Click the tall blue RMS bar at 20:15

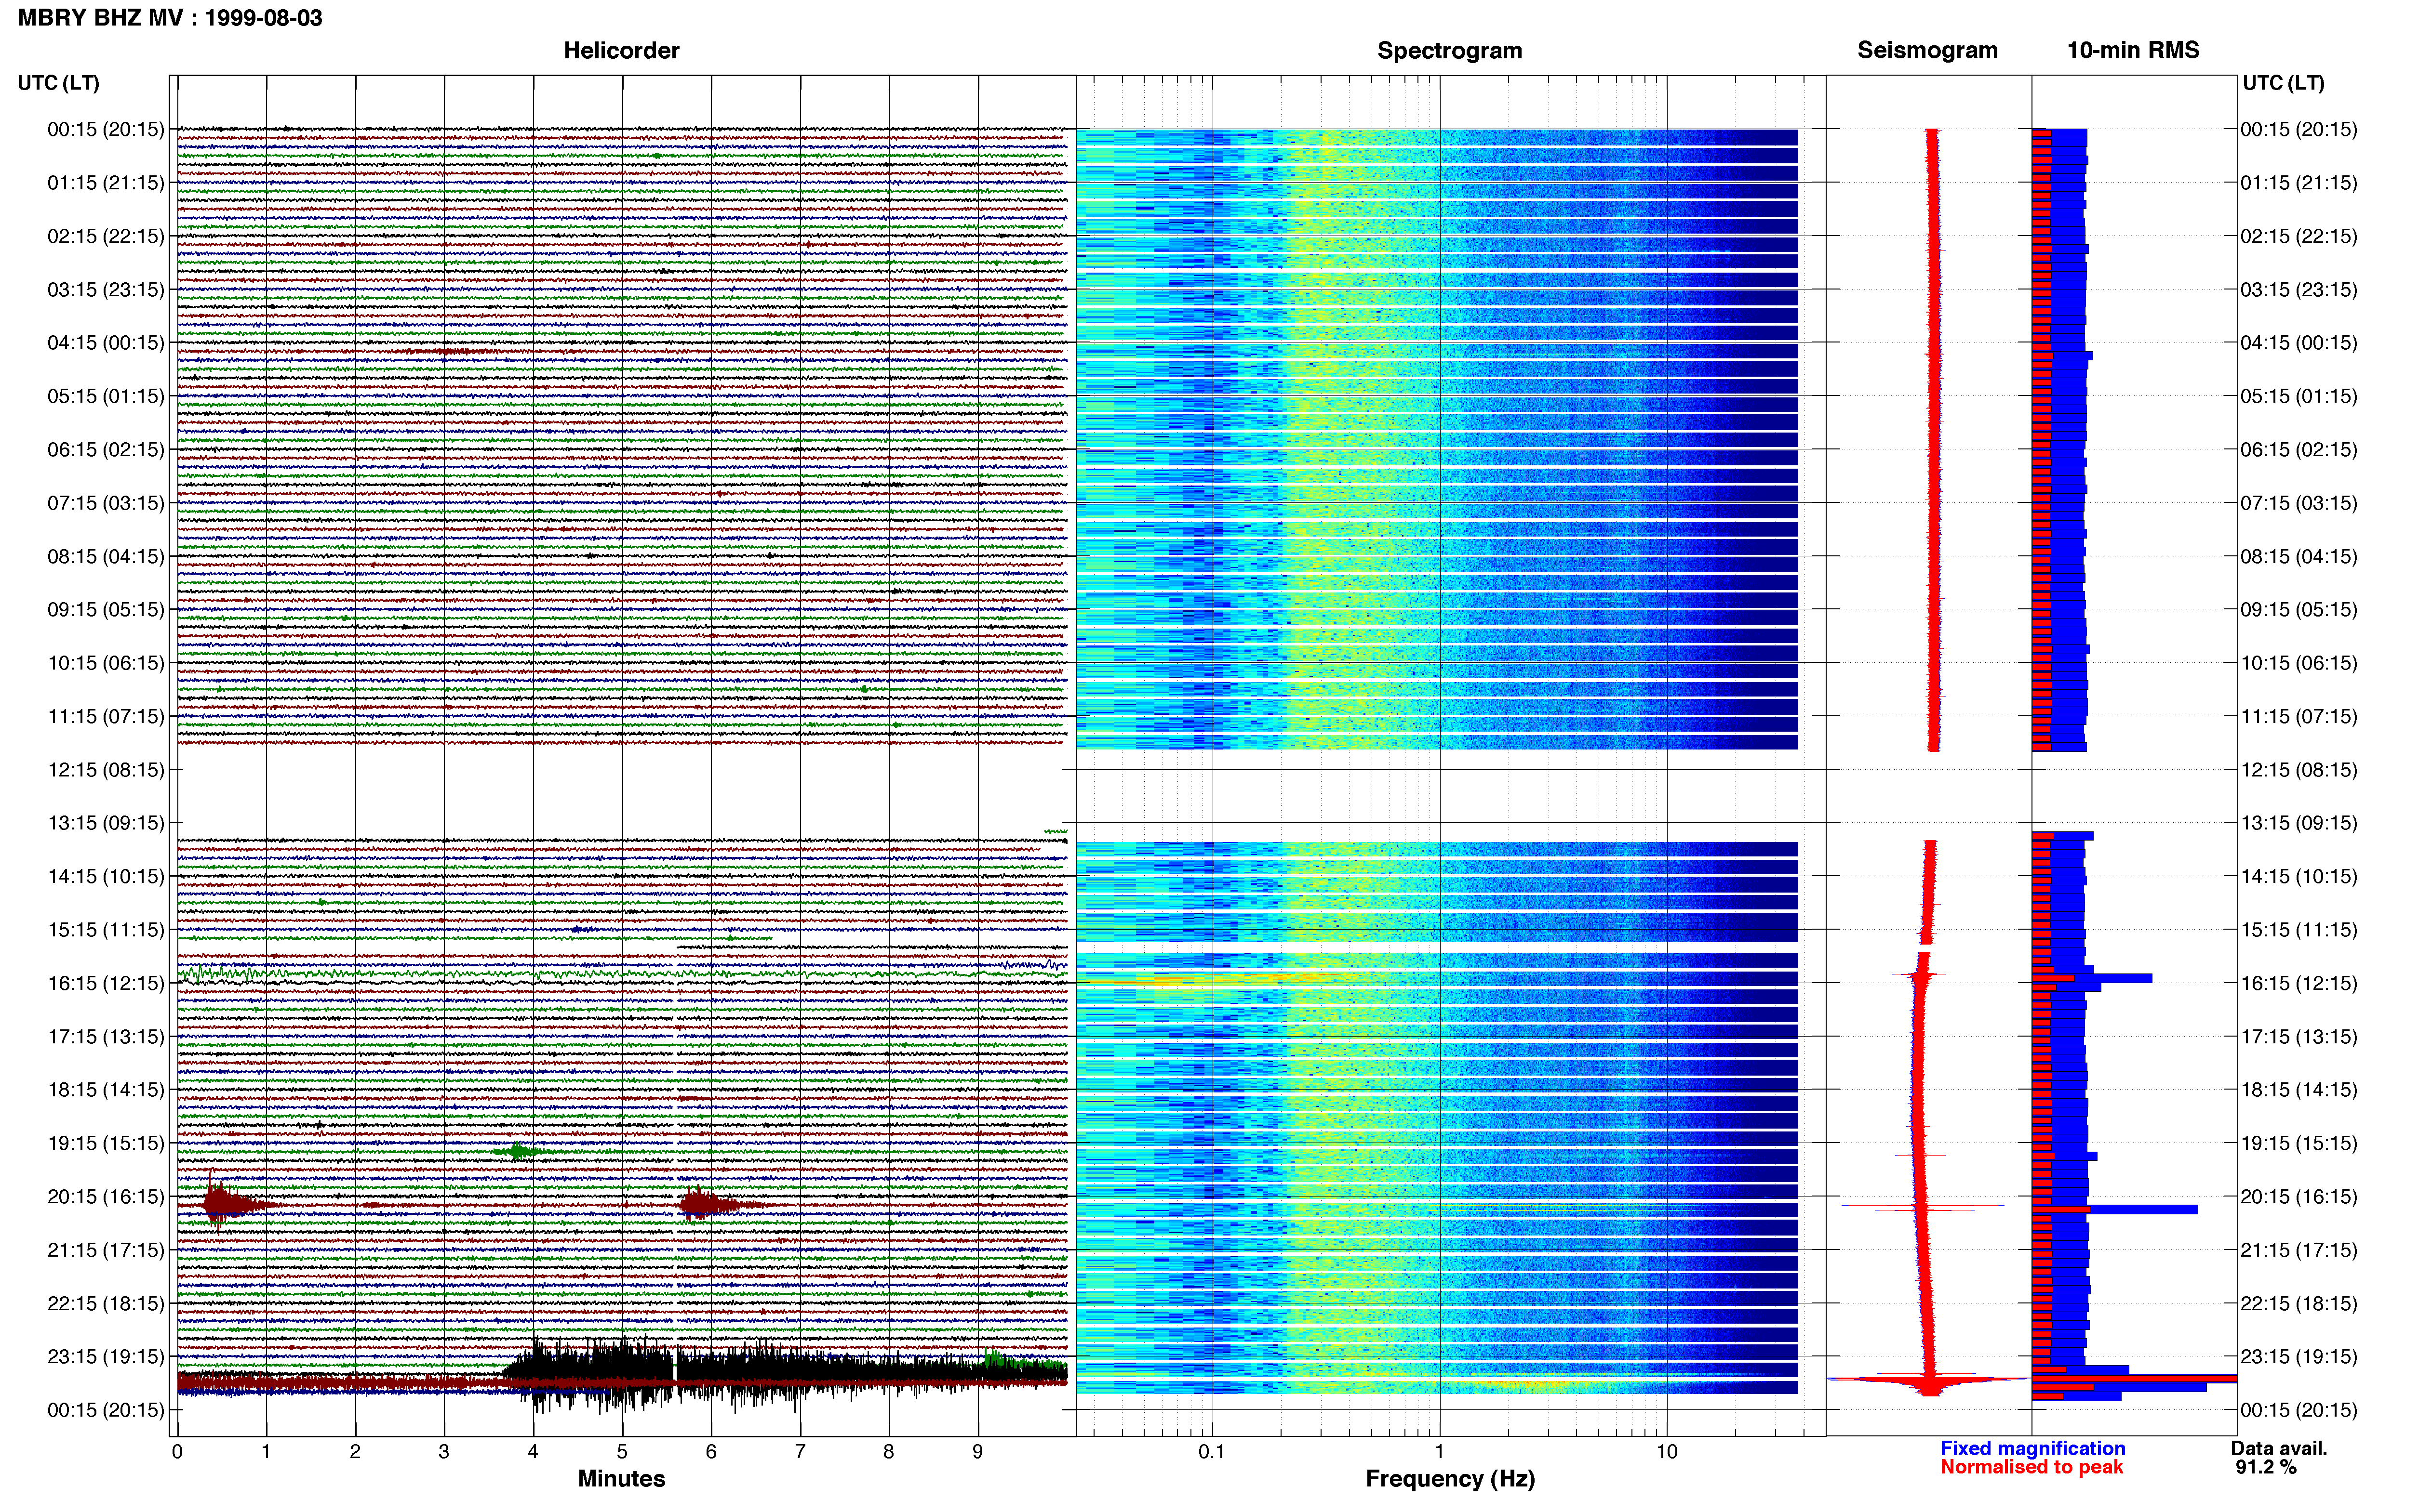(x=2115, y=1210)
